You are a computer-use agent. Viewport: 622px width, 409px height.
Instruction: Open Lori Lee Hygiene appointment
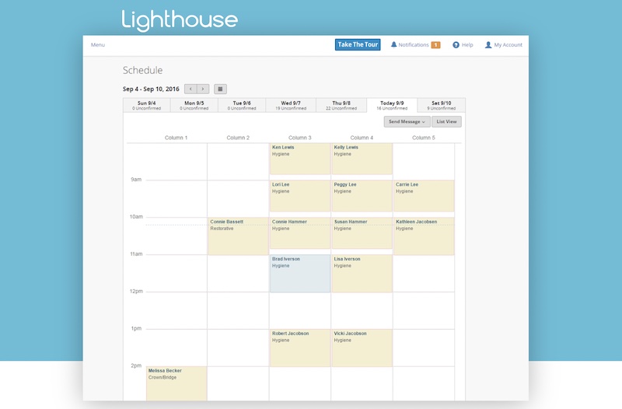coord(300,196)
